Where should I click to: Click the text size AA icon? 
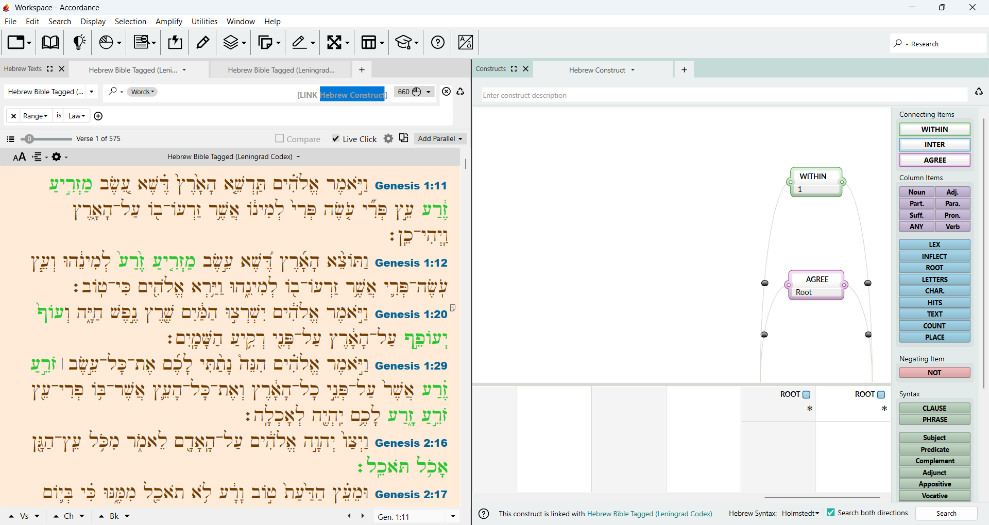pyautogui.click(x=20, y=157)
